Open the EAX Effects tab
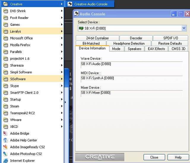Image resolution: width=190 pixels, height=163 pixels. pos(156,49)
